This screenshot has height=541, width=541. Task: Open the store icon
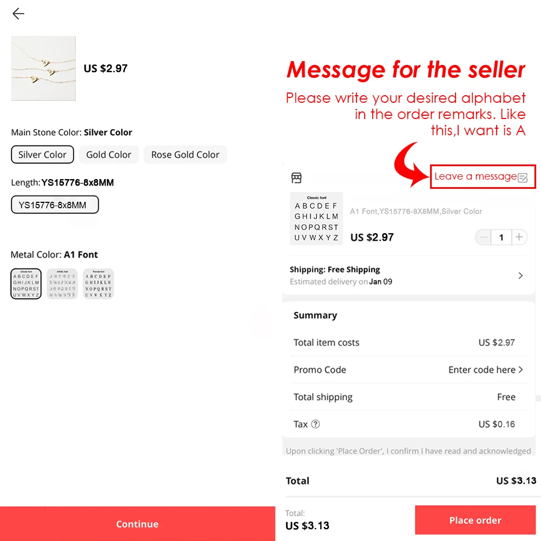click(296, 177)
